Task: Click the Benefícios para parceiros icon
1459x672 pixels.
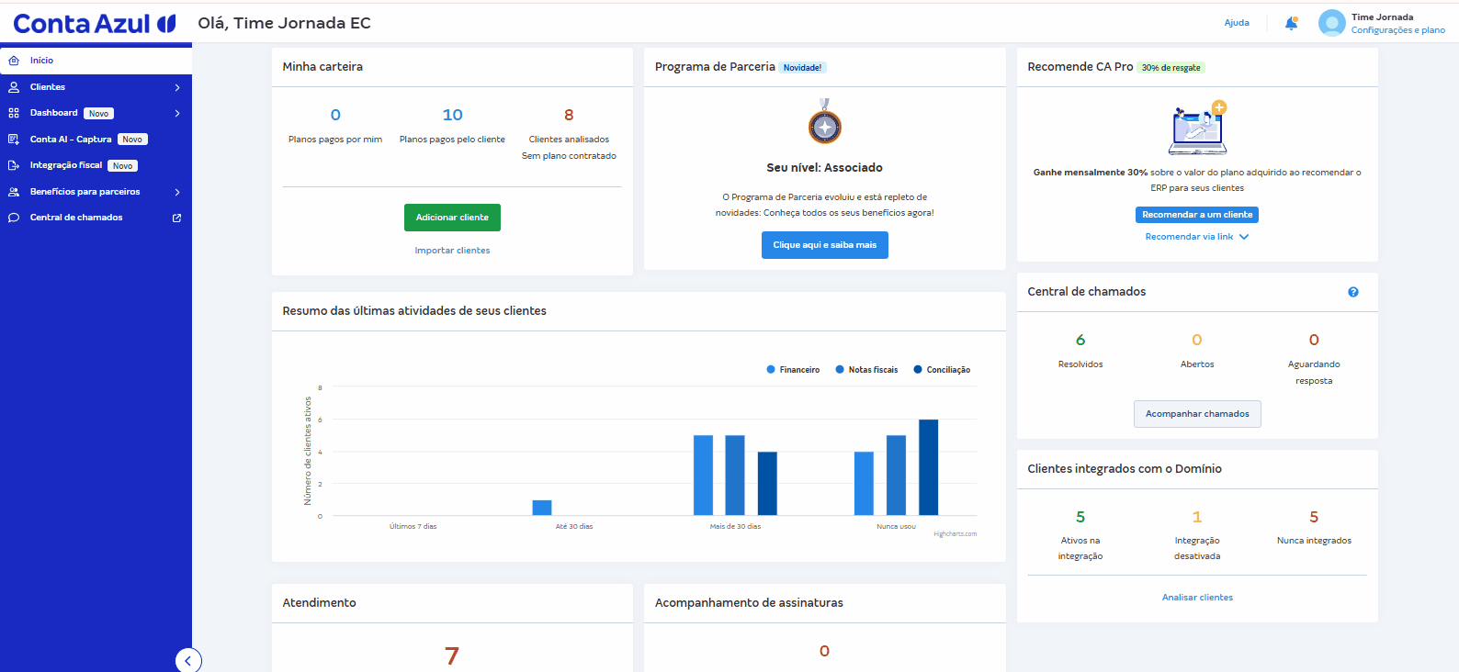Action: 14,192
